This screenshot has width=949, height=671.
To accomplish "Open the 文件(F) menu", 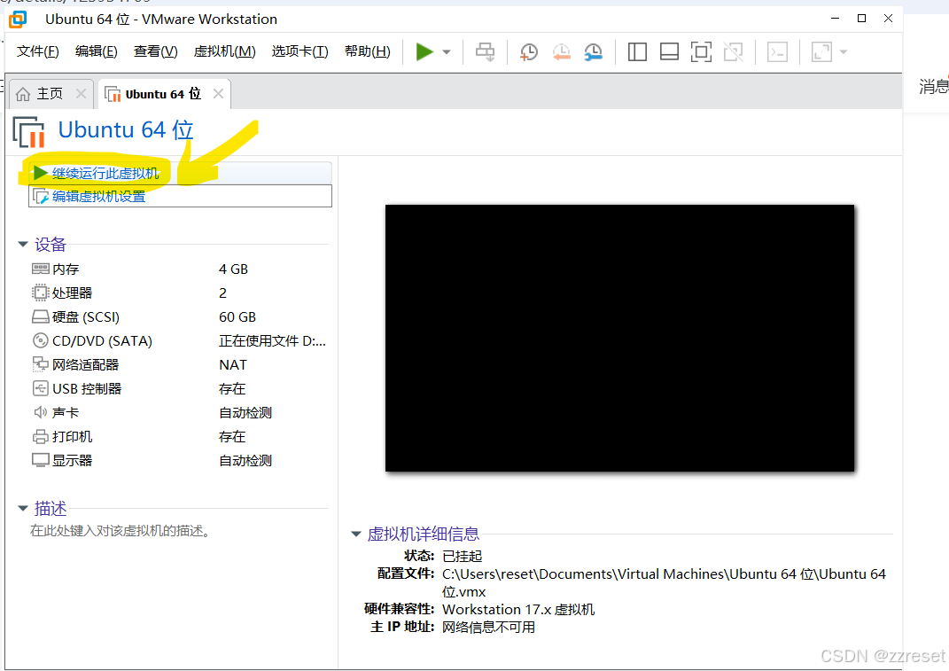I will tap(37, 51).
